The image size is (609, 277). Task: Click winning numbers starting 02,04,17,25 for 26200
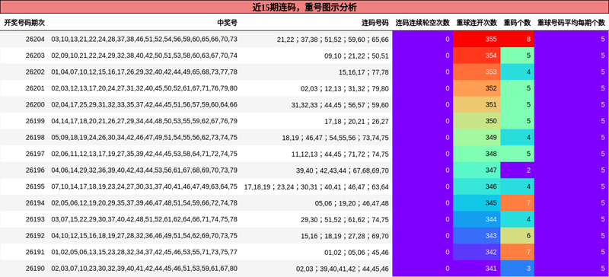[144, 105]
